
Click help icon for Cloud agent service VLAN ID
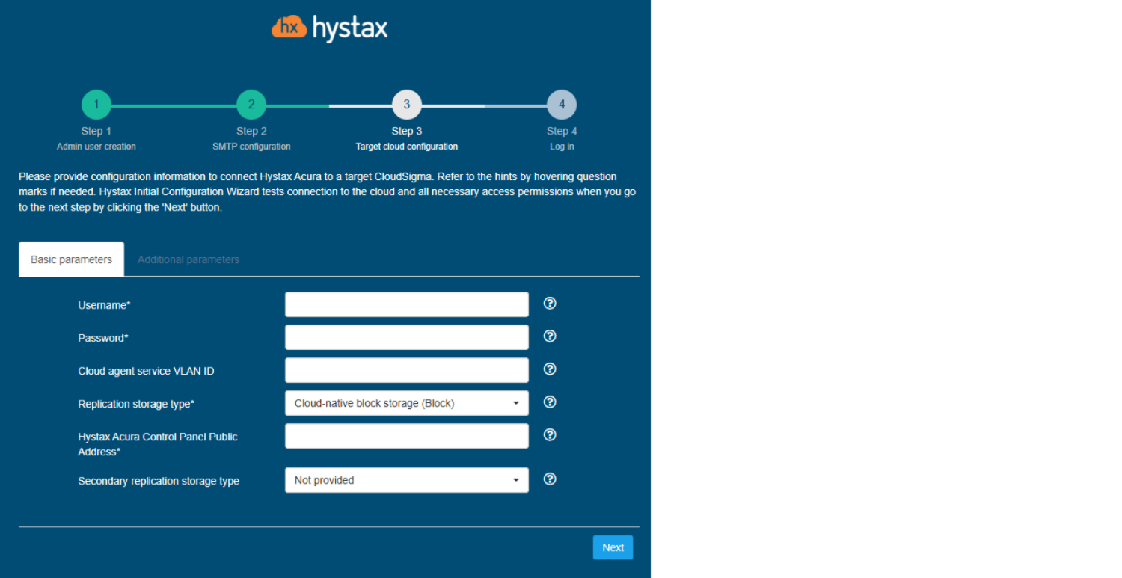coord(550,369)
